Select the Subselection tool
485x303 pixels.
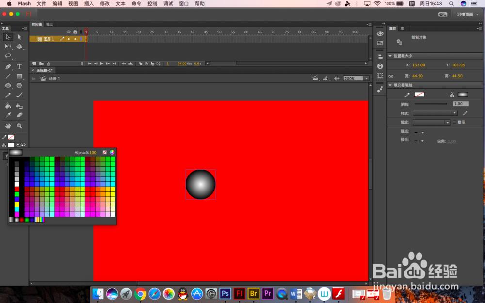coord(19,37)
